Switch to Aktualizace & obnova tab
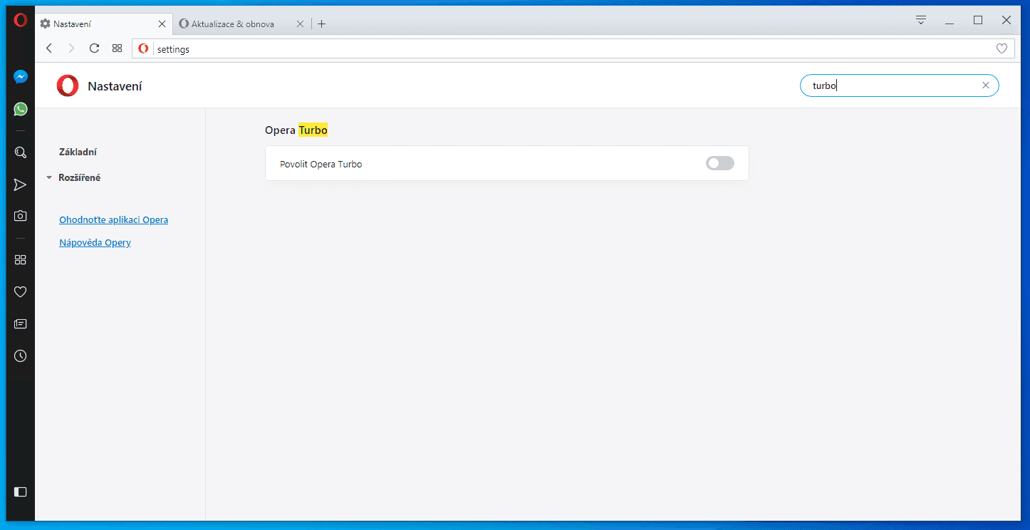The width and height of the screenshot is (1030, 530). pos(242,24)
